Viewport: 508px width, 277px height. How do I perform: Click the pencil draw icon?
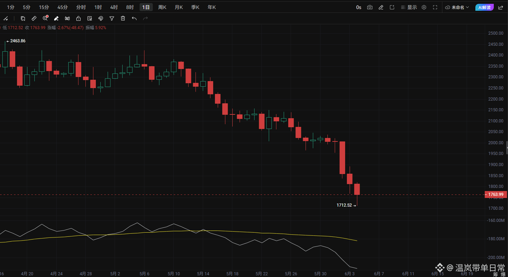(381, 7)
